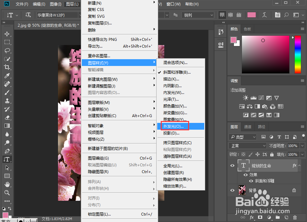Screen dimensions: 307x222
Task: Select the Eraser tool
Action: 7,117
